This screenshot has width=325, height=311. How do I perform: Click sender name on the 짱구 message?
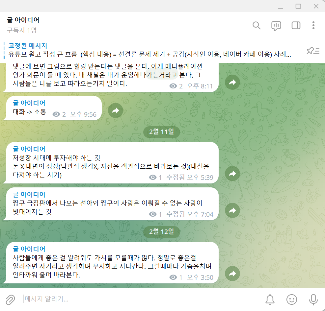(x=29, y=194)
